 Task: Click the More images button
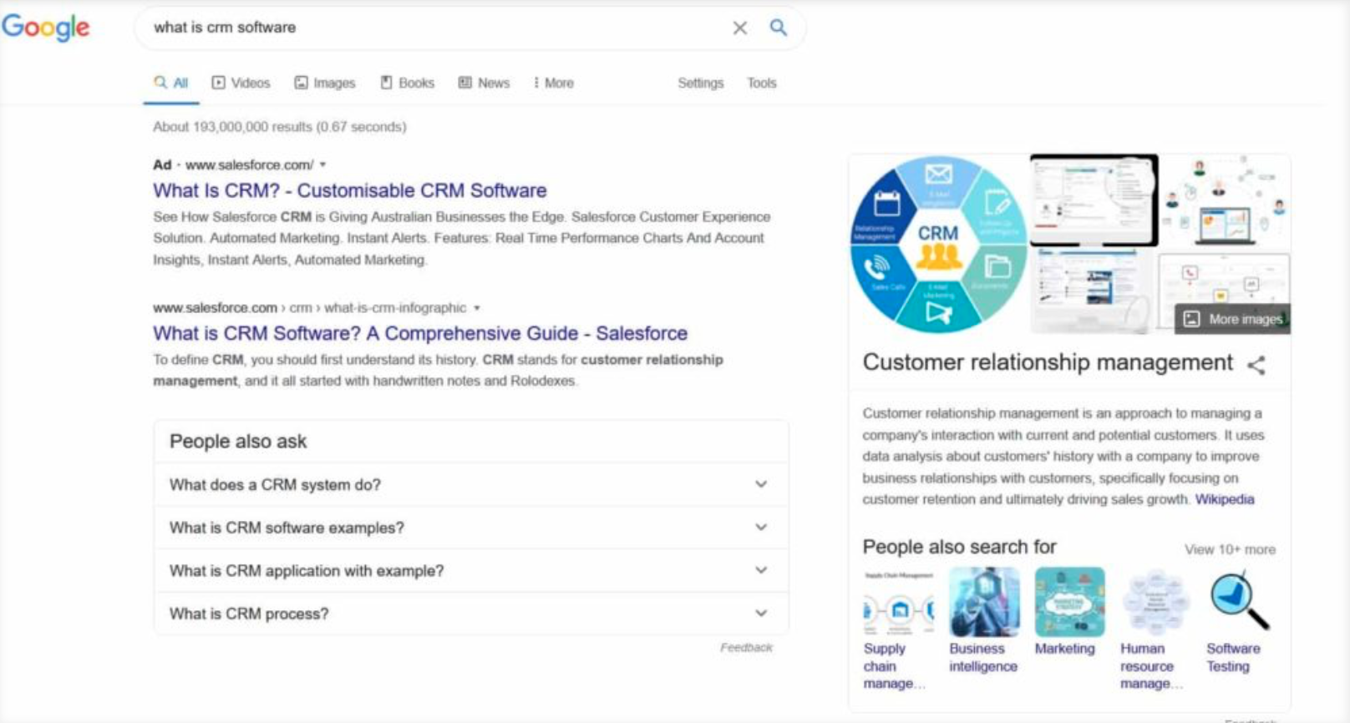click(1233, 319)
